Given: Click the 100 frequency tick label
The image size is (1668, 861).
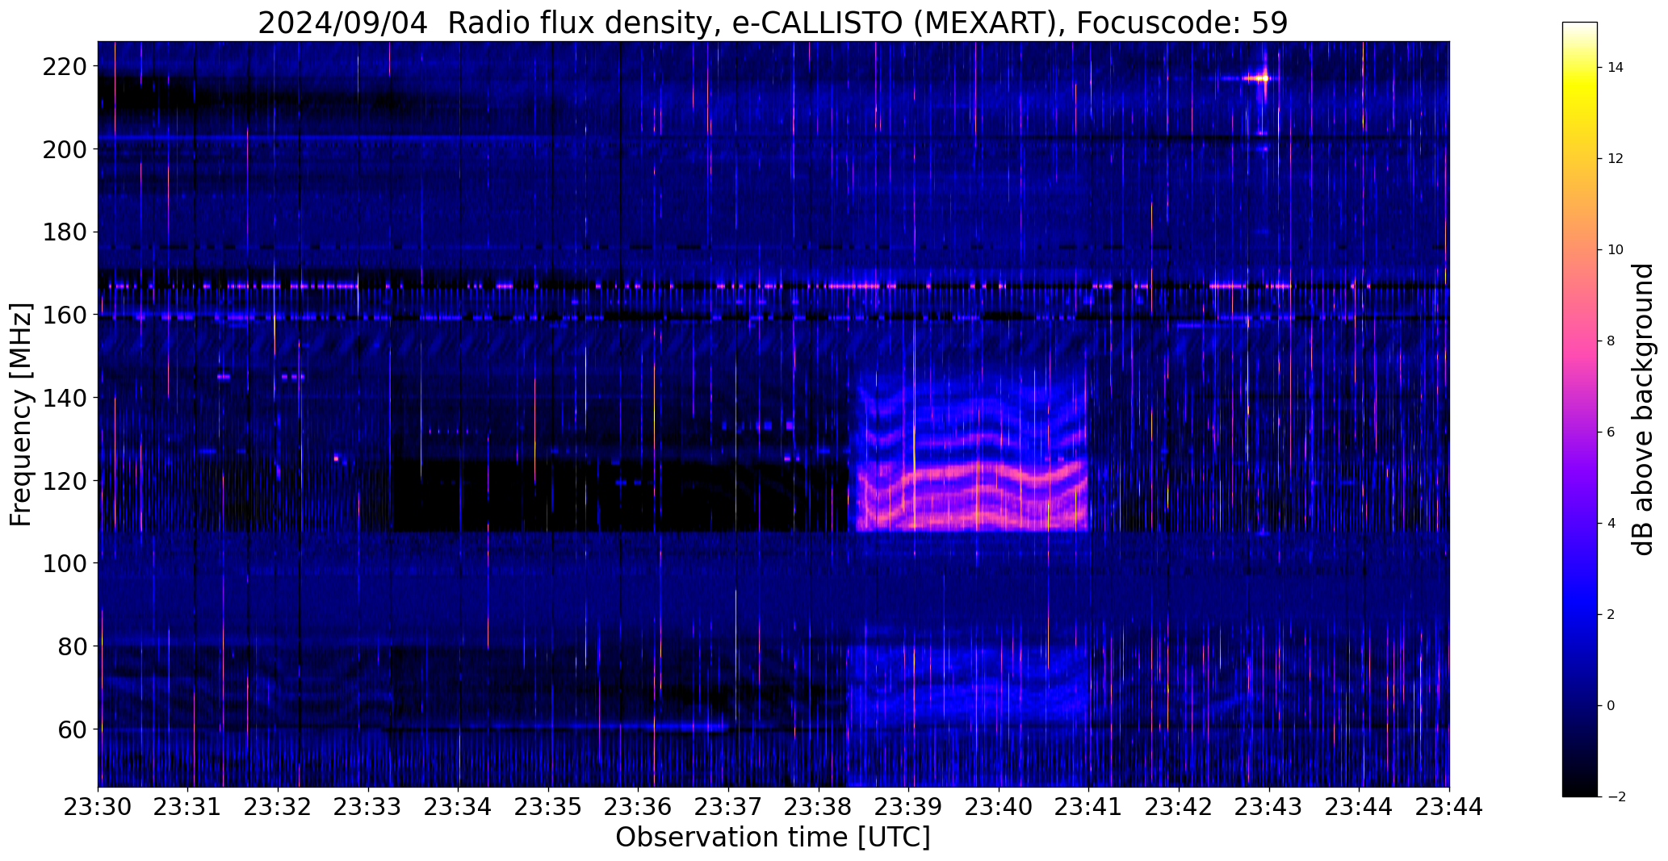Looking at the screenshot, I should [63, 563].
